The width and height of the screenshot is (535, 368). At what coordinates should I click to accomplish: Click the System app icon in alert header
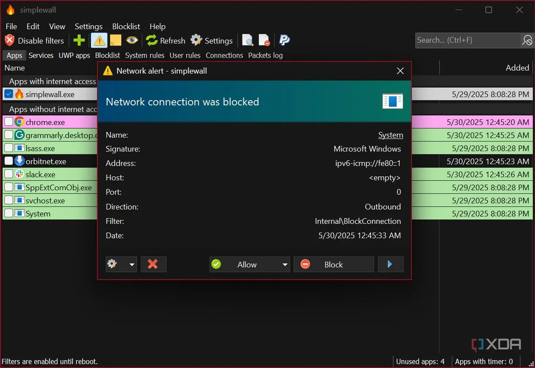pyautogui.click(x=393, y=101)
